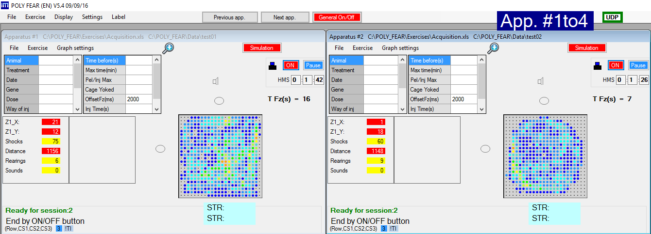The width and height of the screenshot is (651, 234).
Task: Click the POLY FEAR application icon in title bar
Action: 4,4
